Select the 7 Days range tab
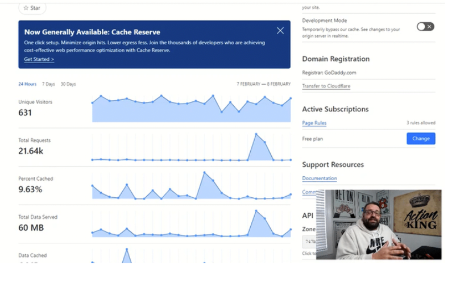This screenshot has height=282, width=456. pos(48,84)
